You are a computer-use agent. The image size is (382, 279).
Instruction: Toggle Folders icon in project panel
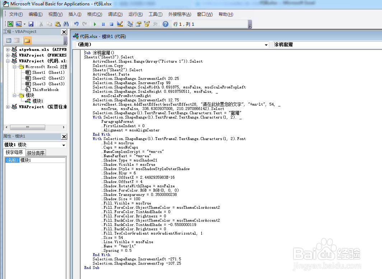(27, 40)
